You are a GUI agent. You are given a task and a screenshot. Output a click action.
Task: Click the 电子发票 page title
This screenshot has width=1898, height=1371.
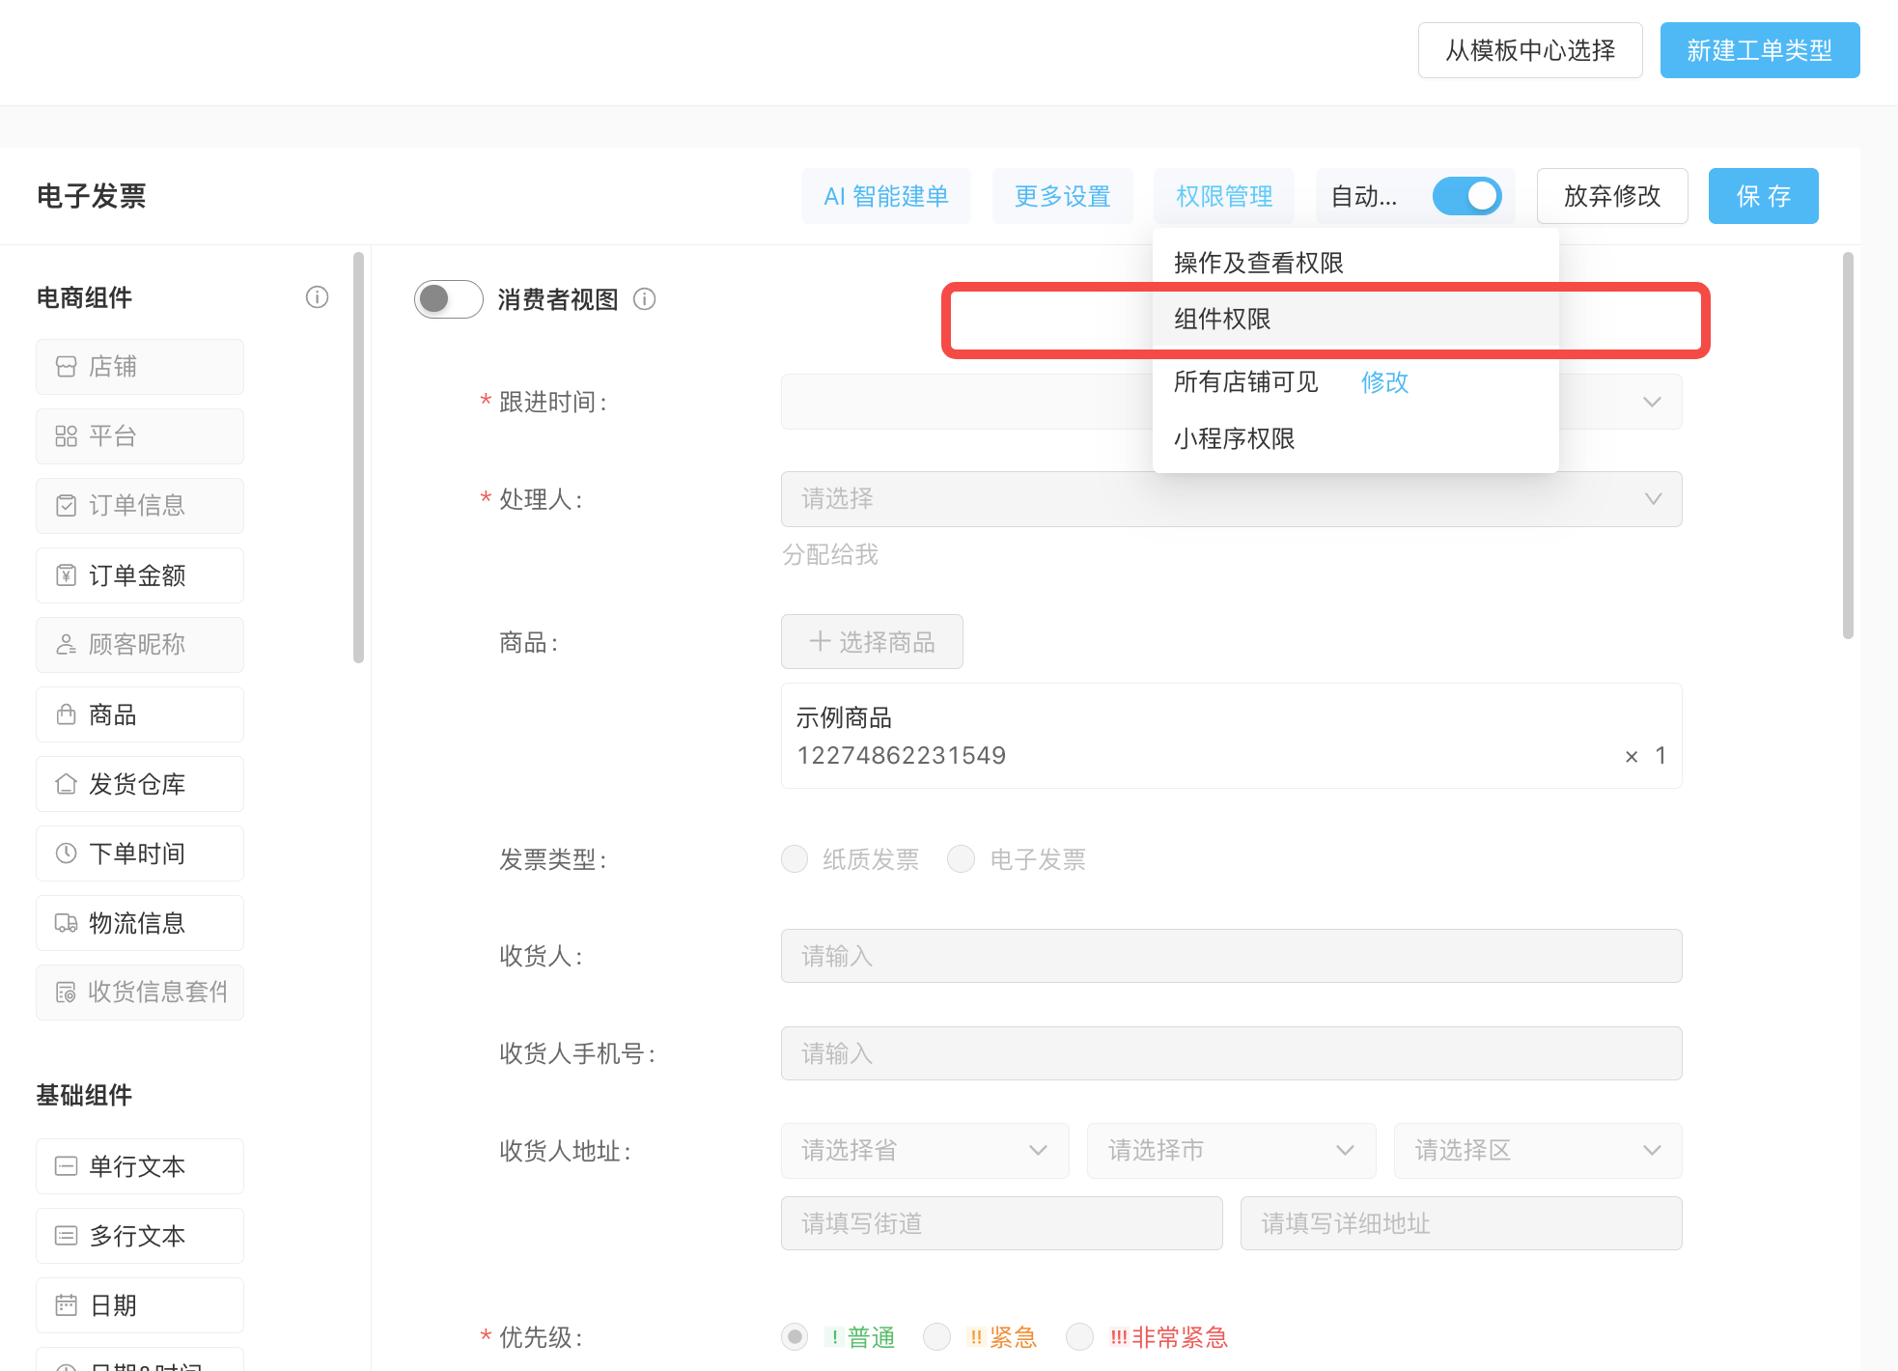pos(92,196)
